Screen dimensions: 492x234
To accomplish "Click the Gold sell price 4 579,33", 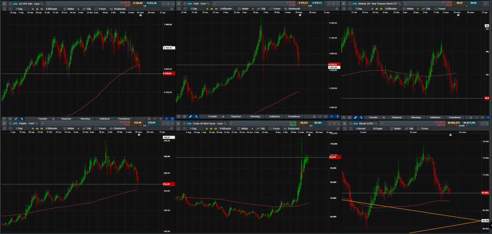I will (x=303, y=3).
